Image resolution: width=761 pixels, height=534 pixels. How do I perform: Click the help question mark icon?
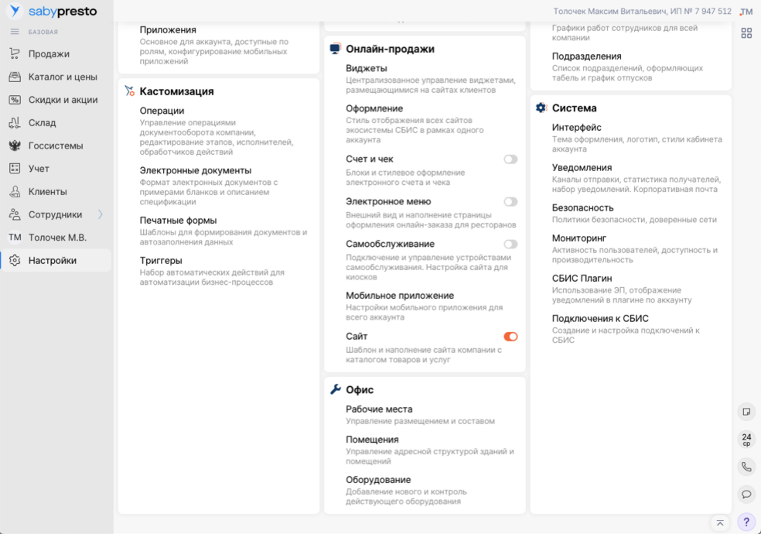coord(746,522)
